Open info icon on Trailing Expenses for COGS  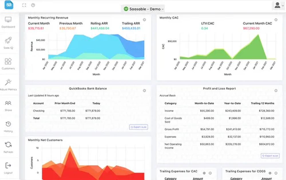pos(276,173)
